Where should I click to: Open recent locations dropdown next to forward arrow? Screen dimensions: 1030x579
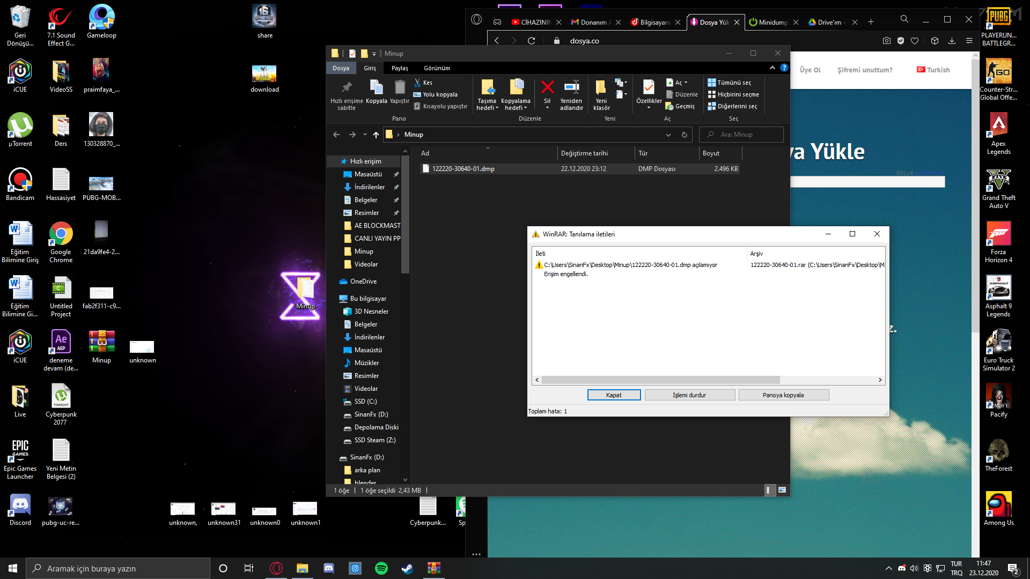point(365,135)
